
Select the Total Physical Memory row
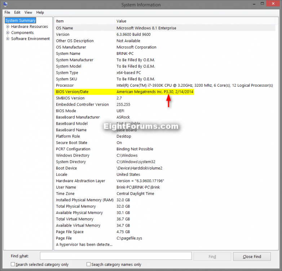(x=165, y=206)
